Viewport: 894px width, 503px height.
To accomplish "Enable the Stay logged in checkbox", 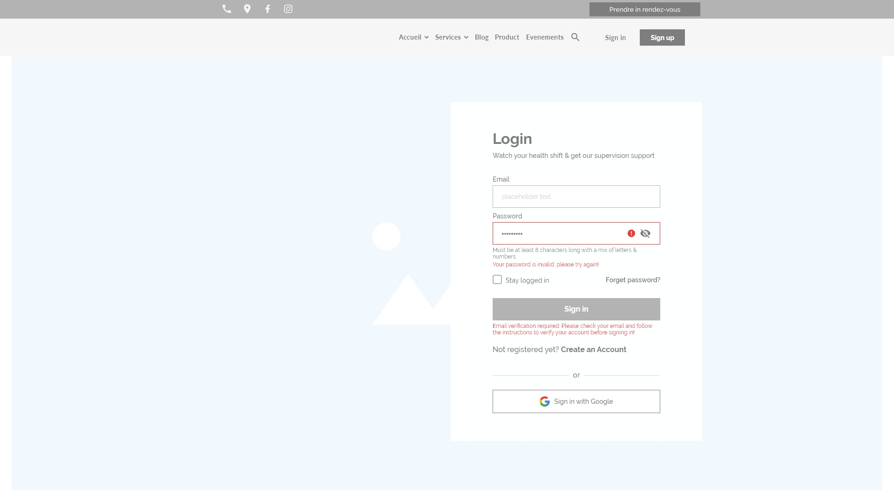I will click(497, 279).
